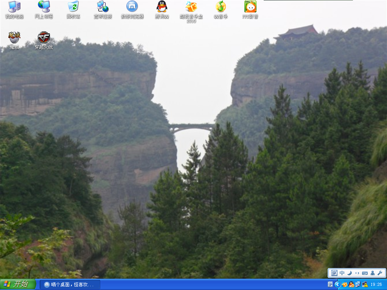Toggle the moon half/full-width IME button
The width and height of the screenshot is (387, 290).
coord(350,273)
